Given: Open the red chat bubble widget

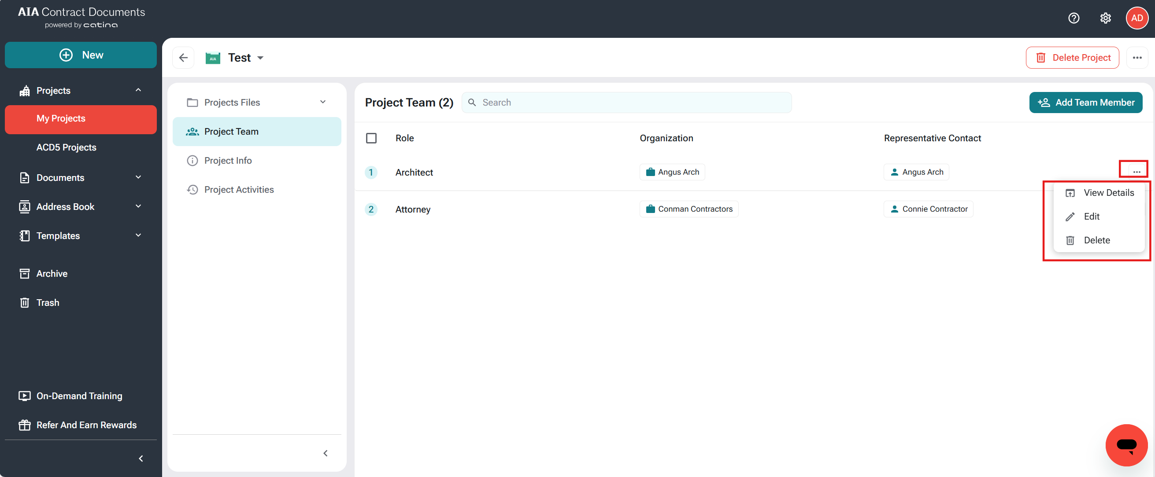Looking at the screenshot, I should coord(1126,445).
